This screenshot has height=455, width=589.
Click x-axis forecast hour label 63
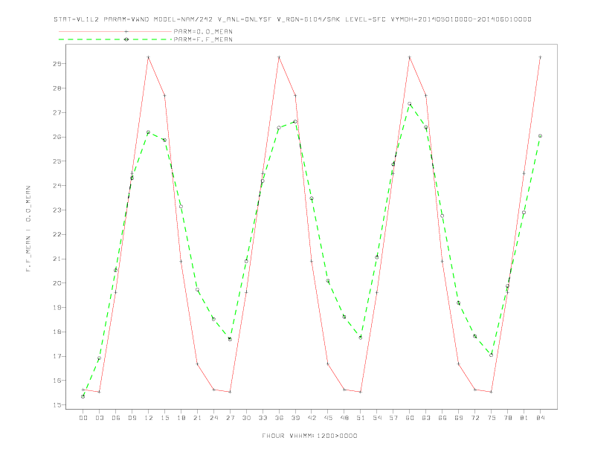[x=426, y=418]
